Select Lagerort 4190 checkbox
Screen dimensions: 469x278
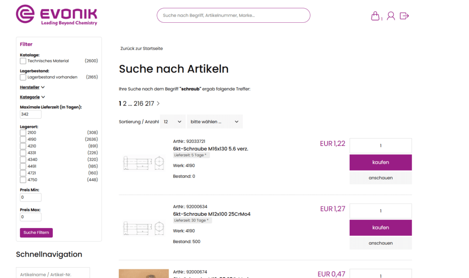(22, 139)
